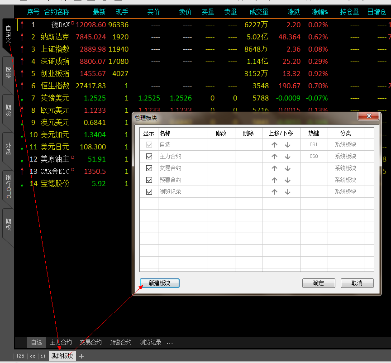The height and width of the screenshot is (363, 391).
Task: Move 浏览记录 up one position
Action: pos(274,192)
